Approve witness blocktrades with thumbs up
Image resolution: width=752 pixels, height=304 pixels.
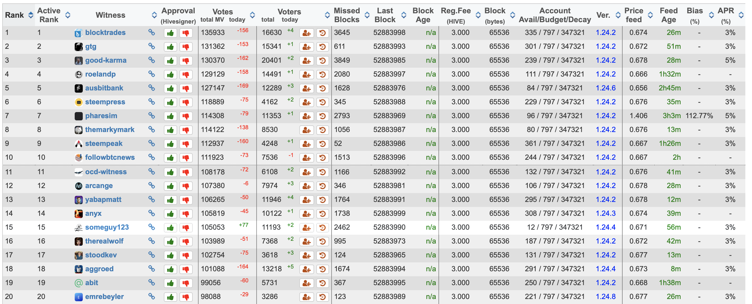[171, 33]
